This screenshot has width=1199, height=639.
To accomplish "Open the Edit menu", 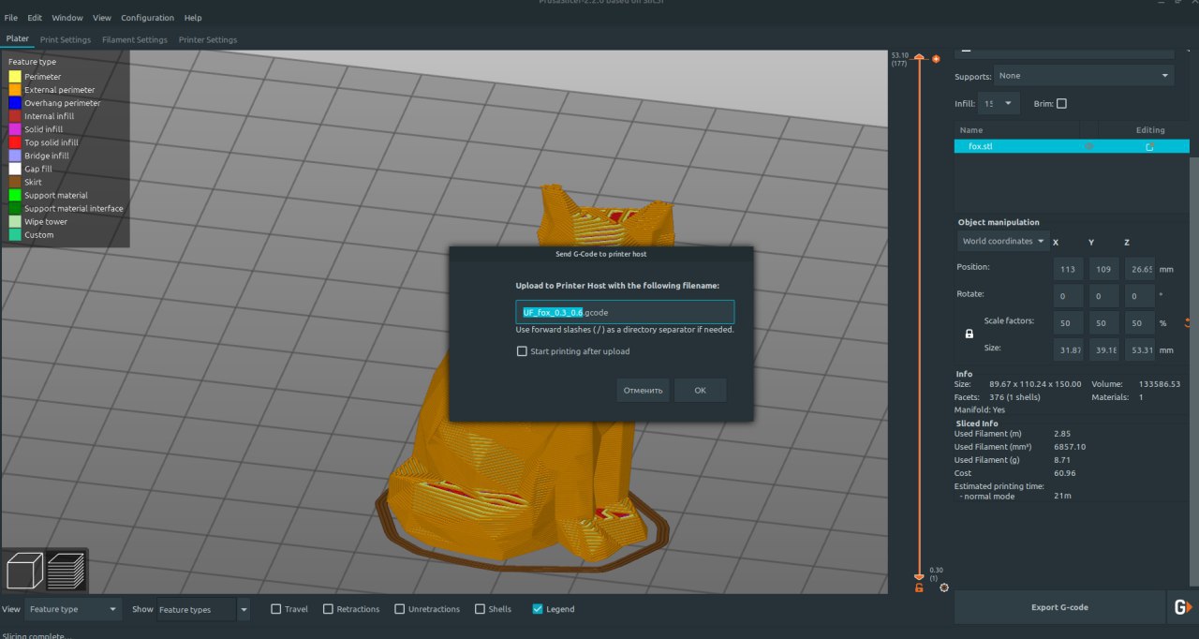I will [x=35, y=18].
